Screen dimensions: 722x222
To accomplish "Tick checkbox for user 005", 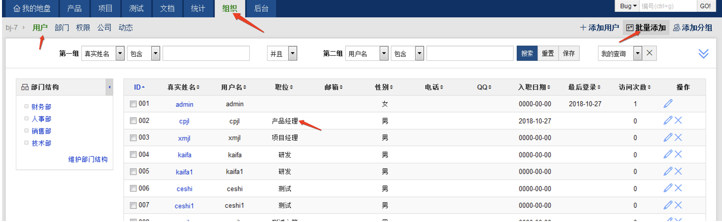I will click(x=133, y=172).
